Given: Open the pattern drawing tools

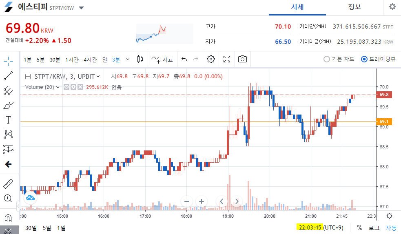Looking at the screenshot, I should [8, 135].
